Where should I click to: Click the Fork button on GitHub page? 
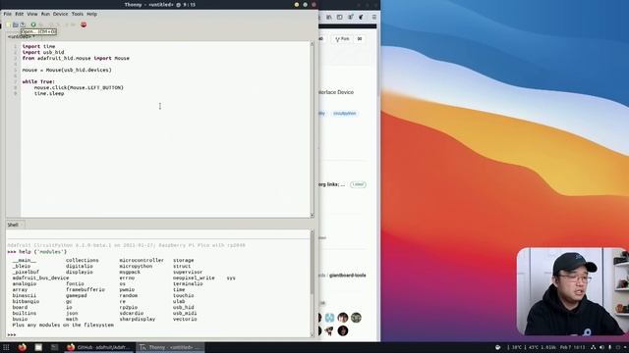coord(342,39)
